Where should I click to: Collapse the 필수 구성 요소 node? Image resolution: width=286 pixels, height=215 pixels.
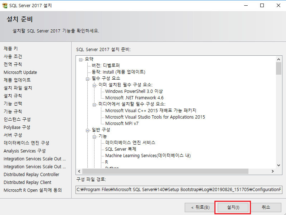click(87, 79)
